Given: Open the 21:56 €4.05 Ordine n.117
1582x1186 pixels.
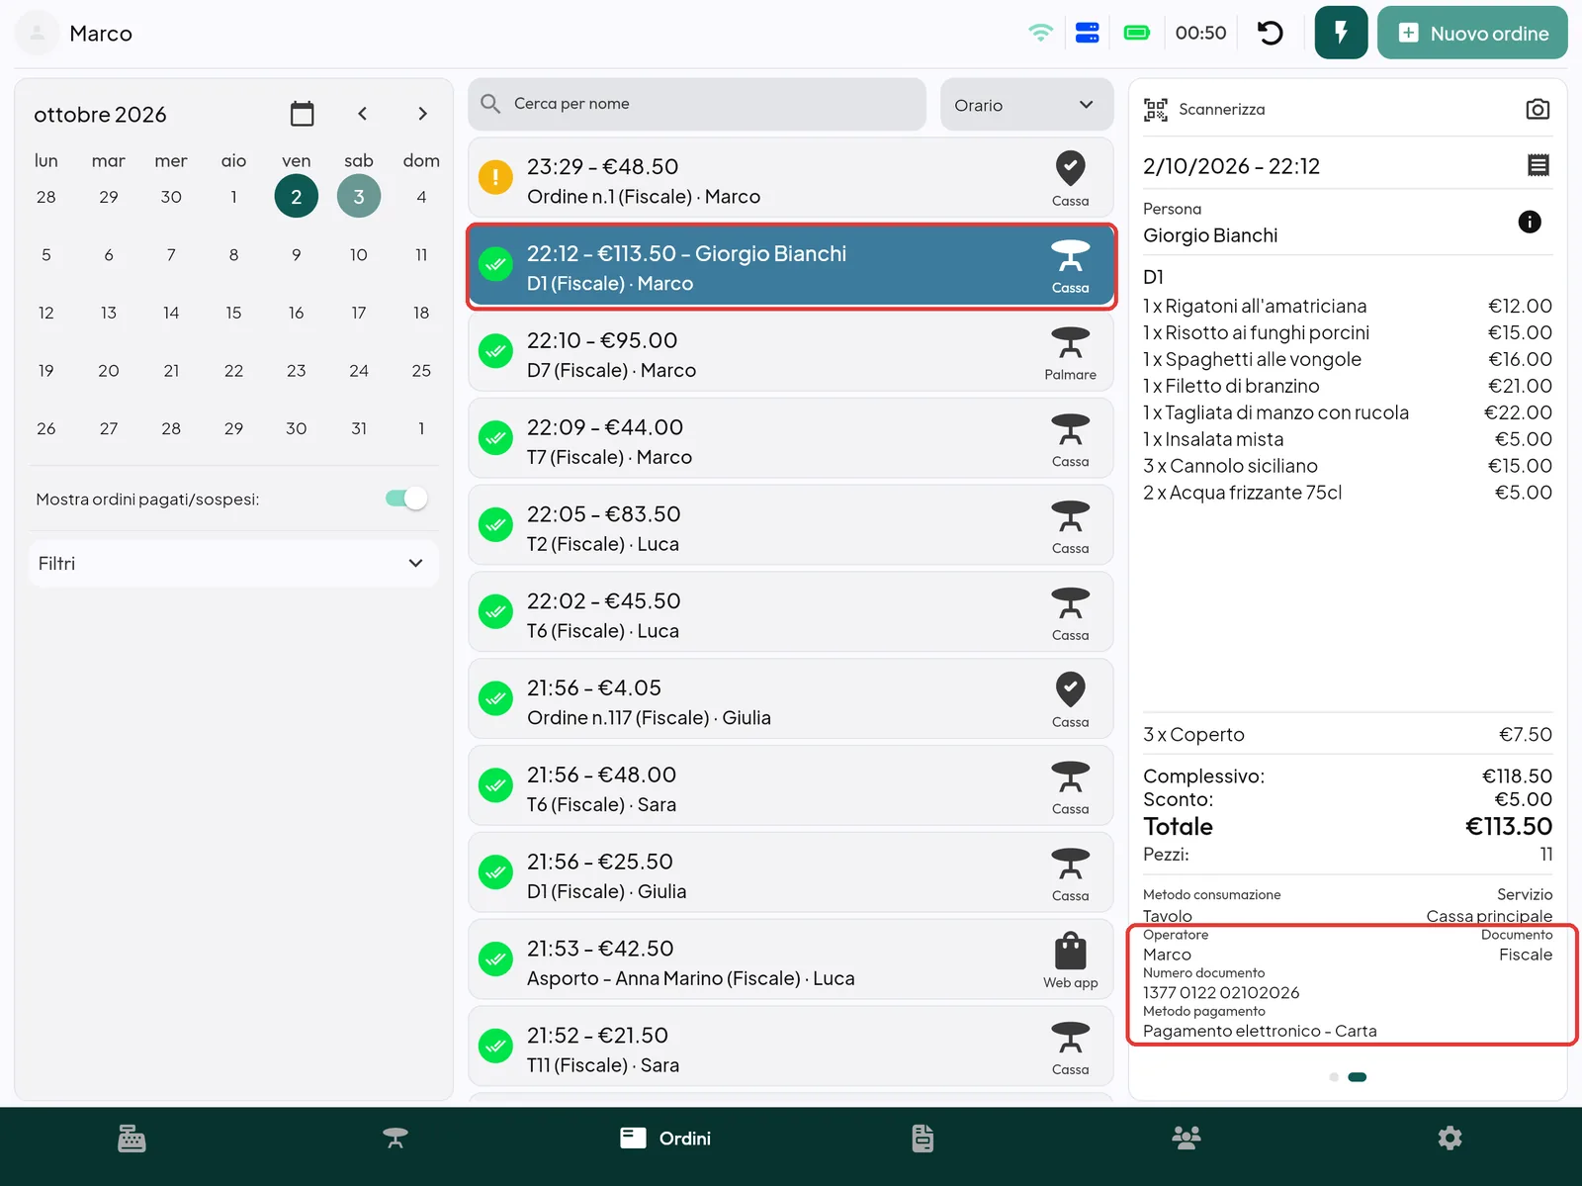Looking at the screenshot, I should coord(791,699).
